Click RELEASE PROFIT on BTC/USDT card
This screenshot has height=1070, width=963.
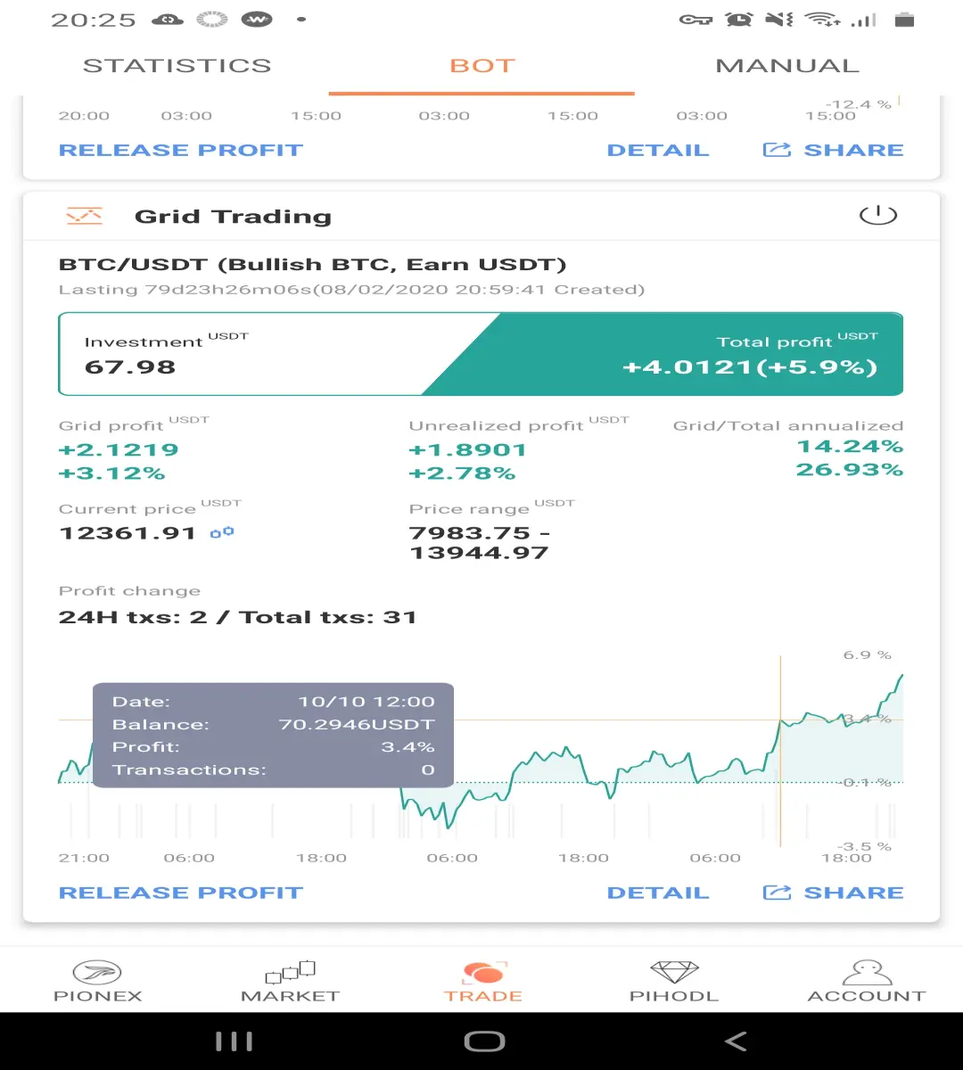click(x=181, y=893)
